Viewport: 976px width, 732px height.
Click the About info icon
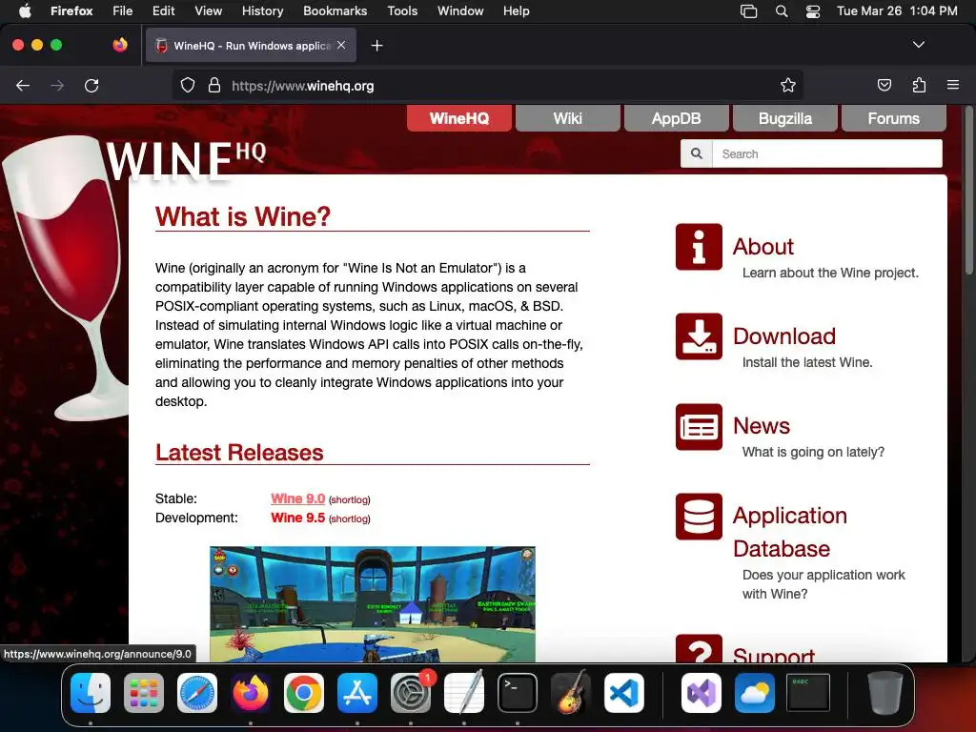(699, 247)
